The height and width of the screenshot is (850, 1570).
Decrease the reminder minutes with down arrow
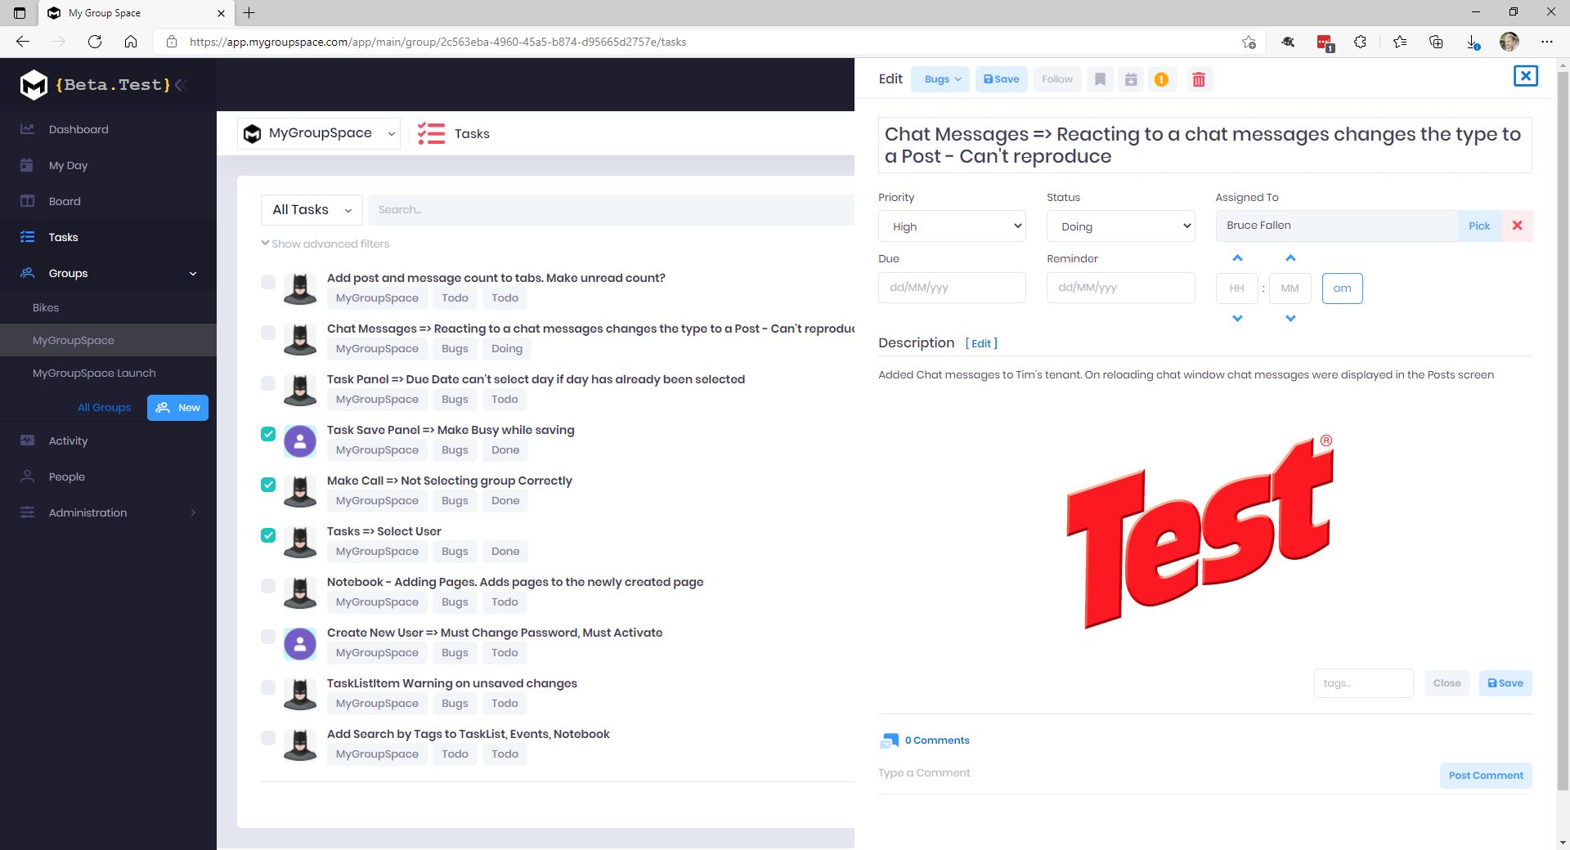click(1290, 319)
